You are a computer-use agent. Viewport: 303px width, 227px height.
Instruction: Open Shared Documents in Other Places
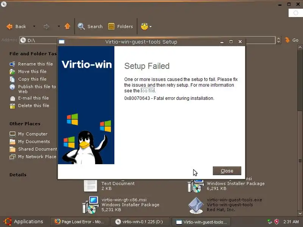(x=37, y=149)
